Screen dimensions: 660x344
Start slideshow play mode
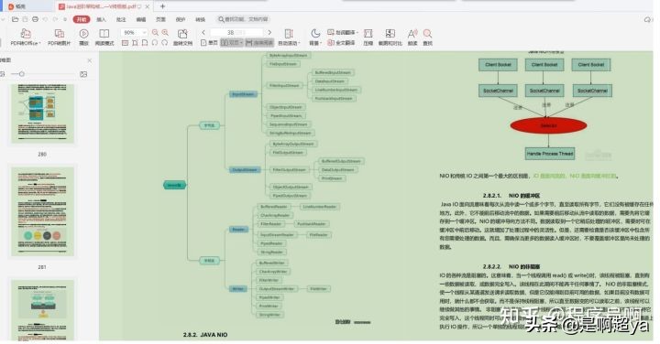pyautogui.click(x=83, y=34)
